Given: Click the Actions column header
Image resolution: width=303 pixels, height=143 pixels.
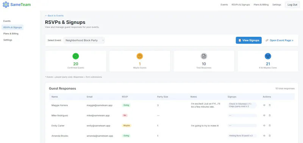Looking at the screenshot, I should pos(267,97).
